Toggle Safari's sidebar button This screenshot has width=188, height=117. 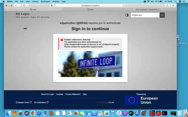(x=24, y=6)
